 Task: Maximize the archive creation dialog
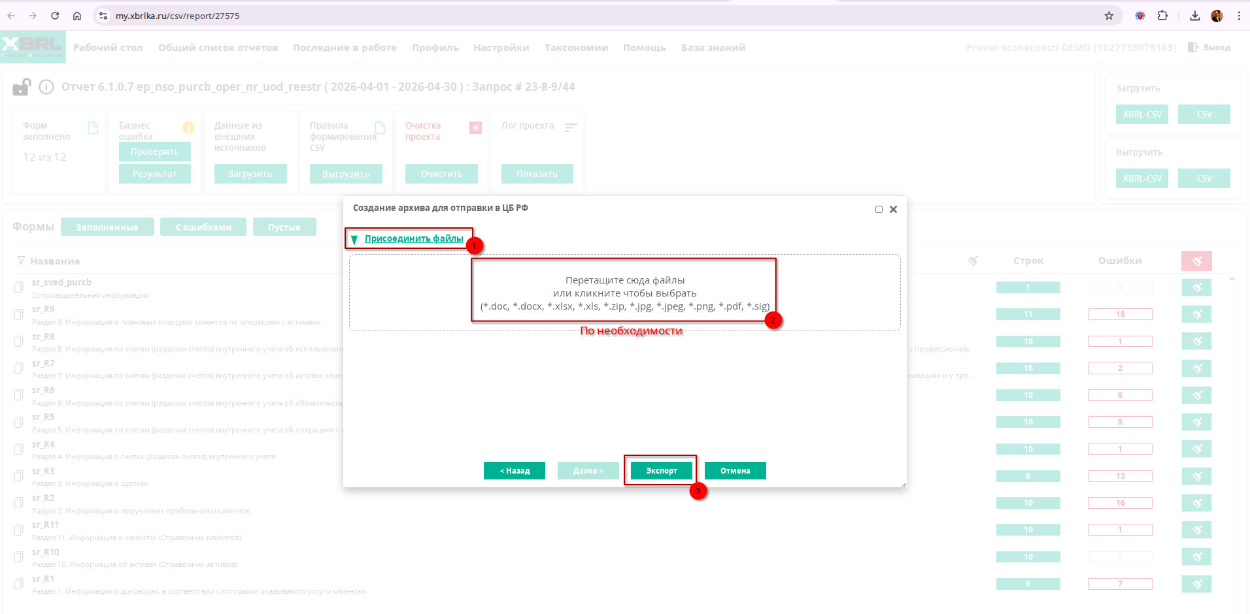[879, 210]
